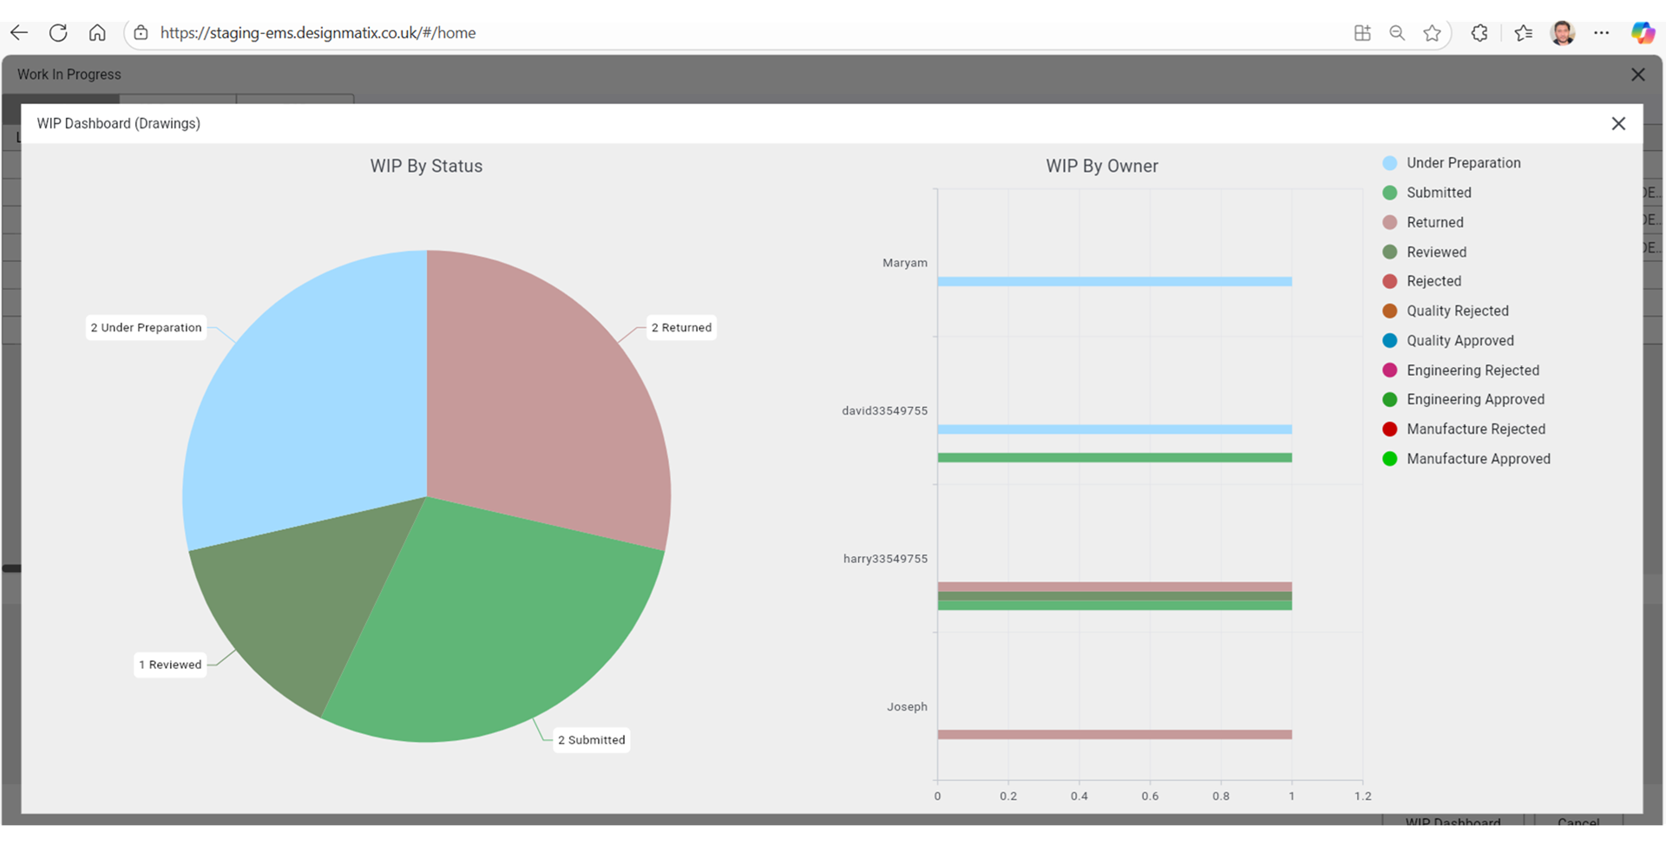
Task: Open the user profile avatar
Action: point(1563,33)
